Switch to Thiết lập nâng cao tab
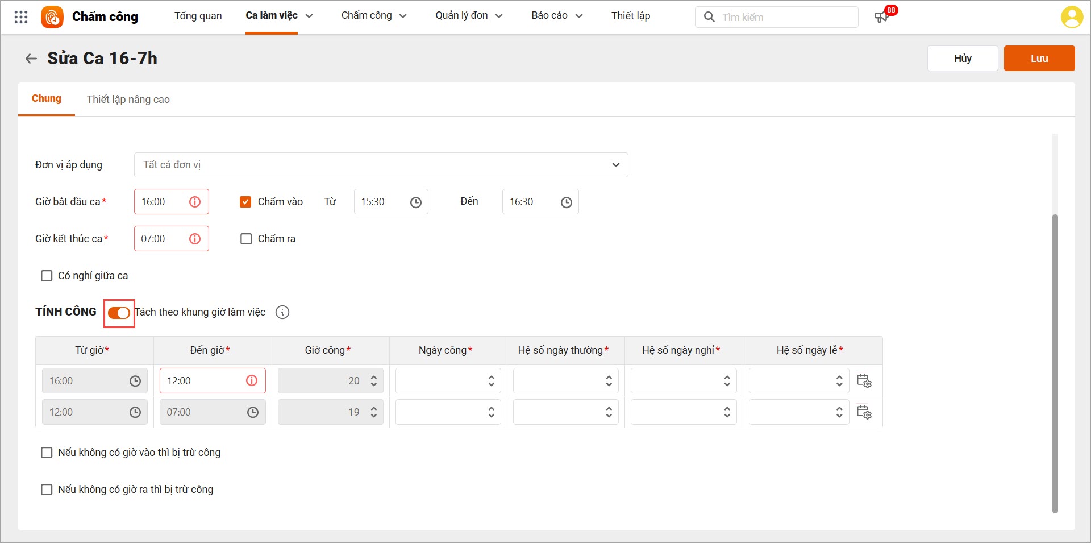The width and height of the screenshot is (1091, 543). tap(128, 100)
